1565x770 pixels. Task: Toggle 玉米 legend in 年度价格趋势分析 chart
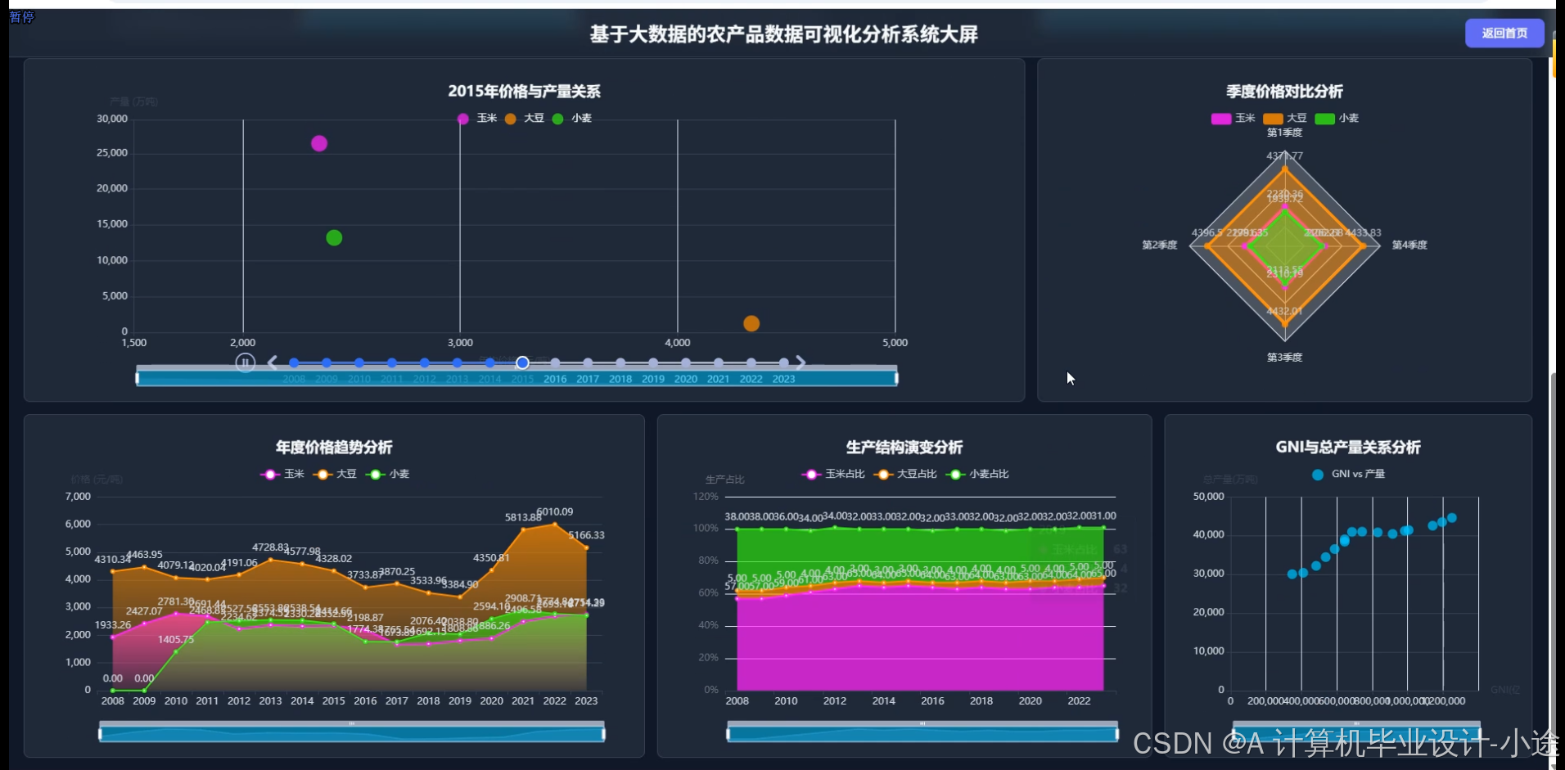tap(282, 474)
